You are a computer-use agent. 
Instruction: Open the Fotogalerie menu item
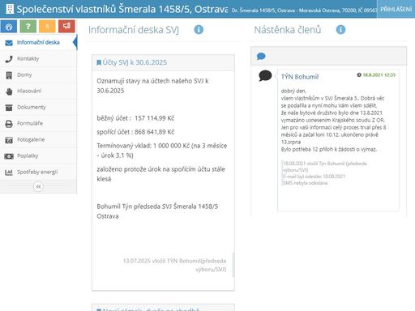tap(38, 139)
